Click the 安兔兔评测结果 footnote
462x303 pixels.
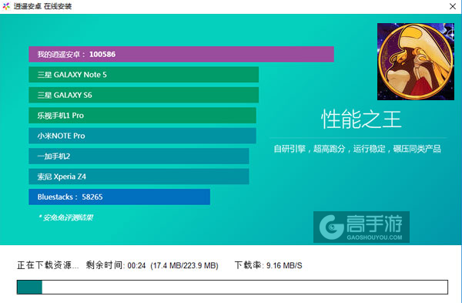[65, 217]
